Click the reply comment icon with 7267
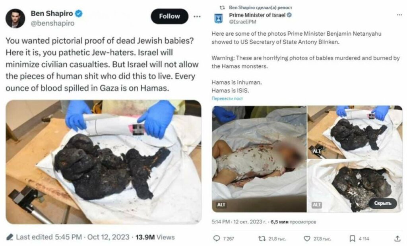 coord(217,238)
